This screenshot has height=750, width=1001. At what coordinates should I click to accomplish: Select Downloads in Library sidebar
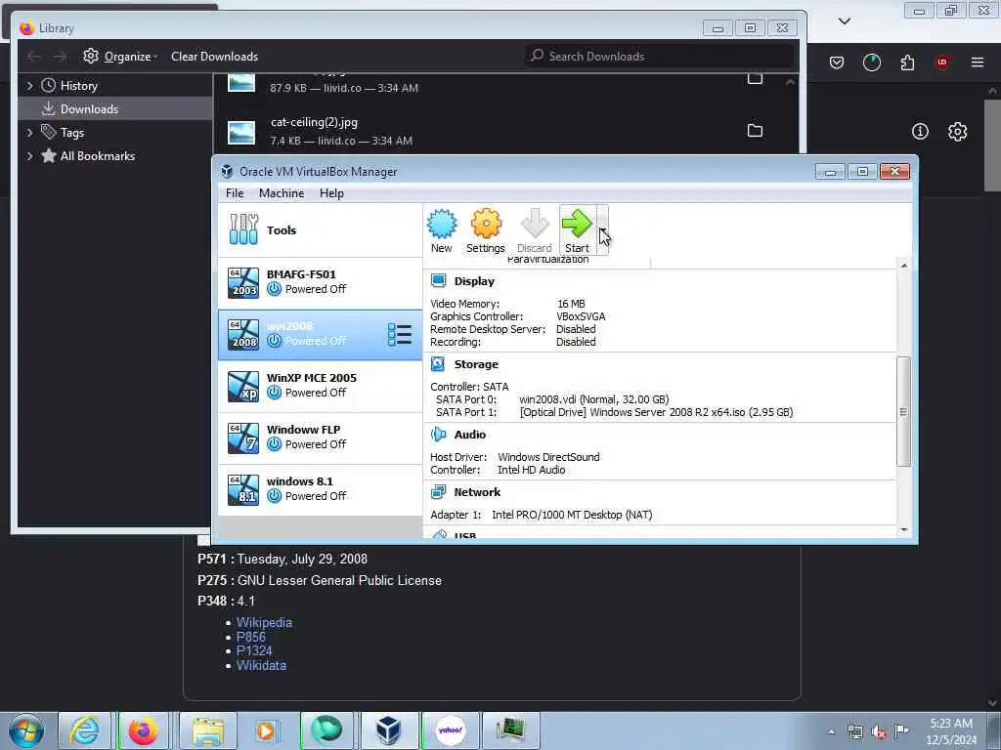[x=115, y=109]
